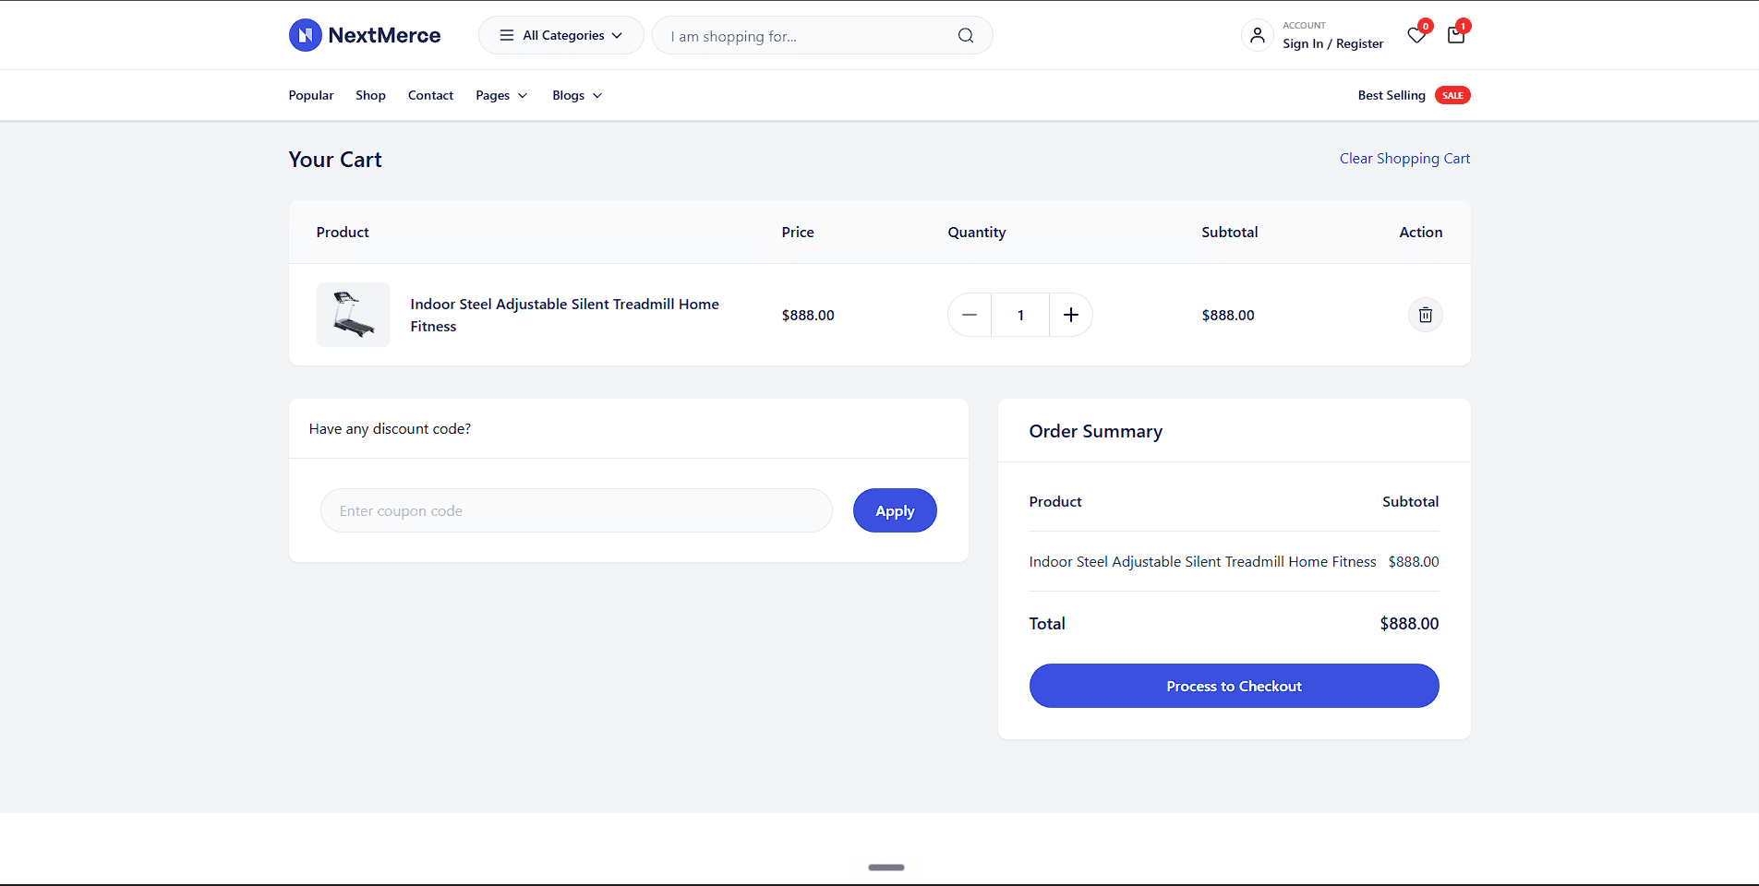This screenshot has height=886, width=1759.
Task: Click the $888.00 price cell
Action: pyautogui.click(x=808, y=315)
